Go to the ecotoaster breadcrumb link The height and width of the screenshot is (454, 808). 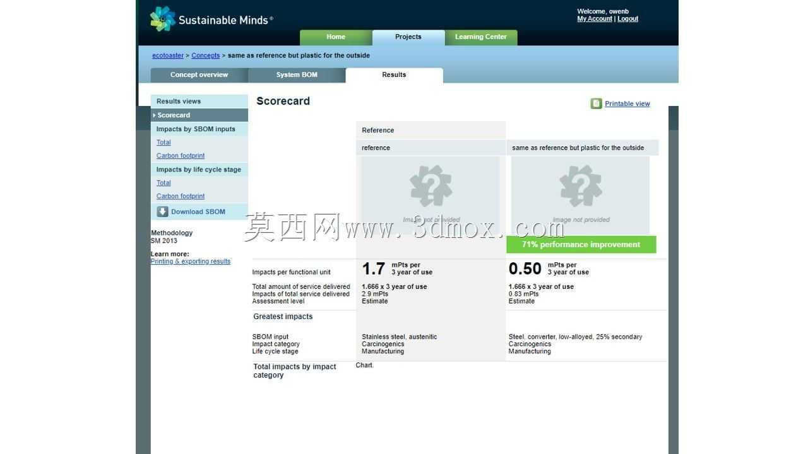point(168,55)
